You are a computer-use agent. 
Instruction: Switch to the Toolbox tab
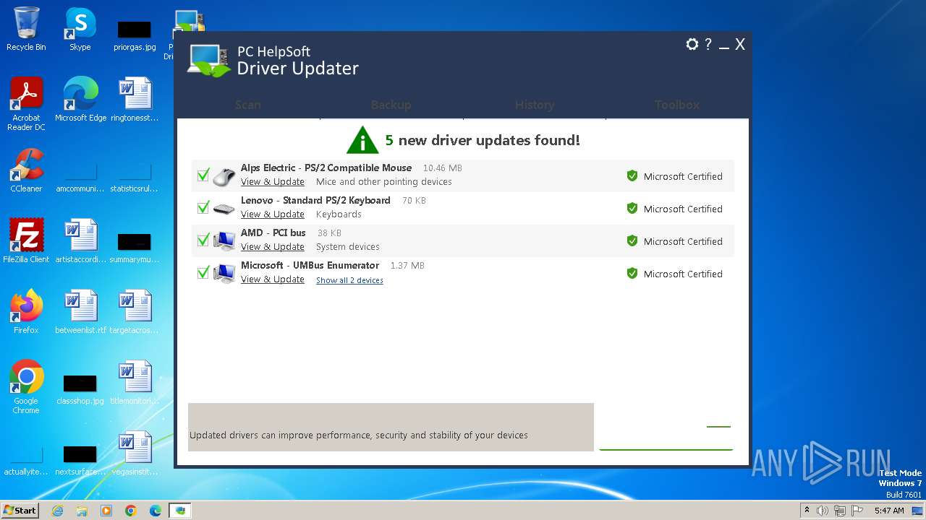click(676, 105)
